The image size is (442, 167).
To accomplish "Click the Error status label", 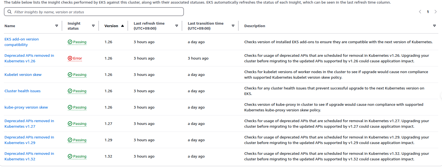I will click(x=78, y=58).
